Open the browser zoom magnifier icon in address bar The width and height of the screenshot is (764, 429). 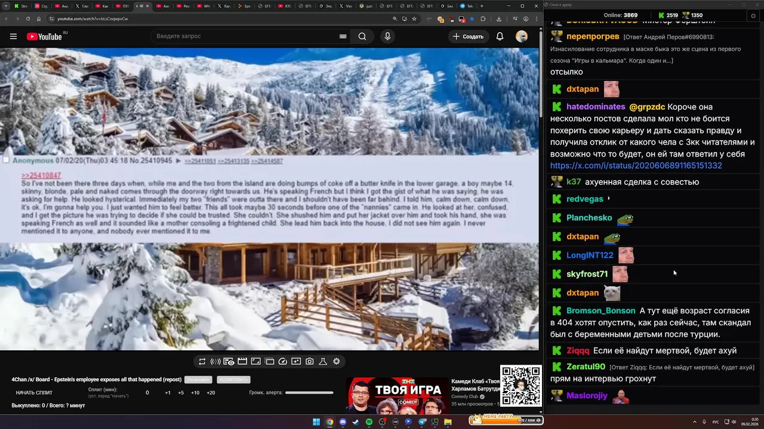[x=395, y=18]
